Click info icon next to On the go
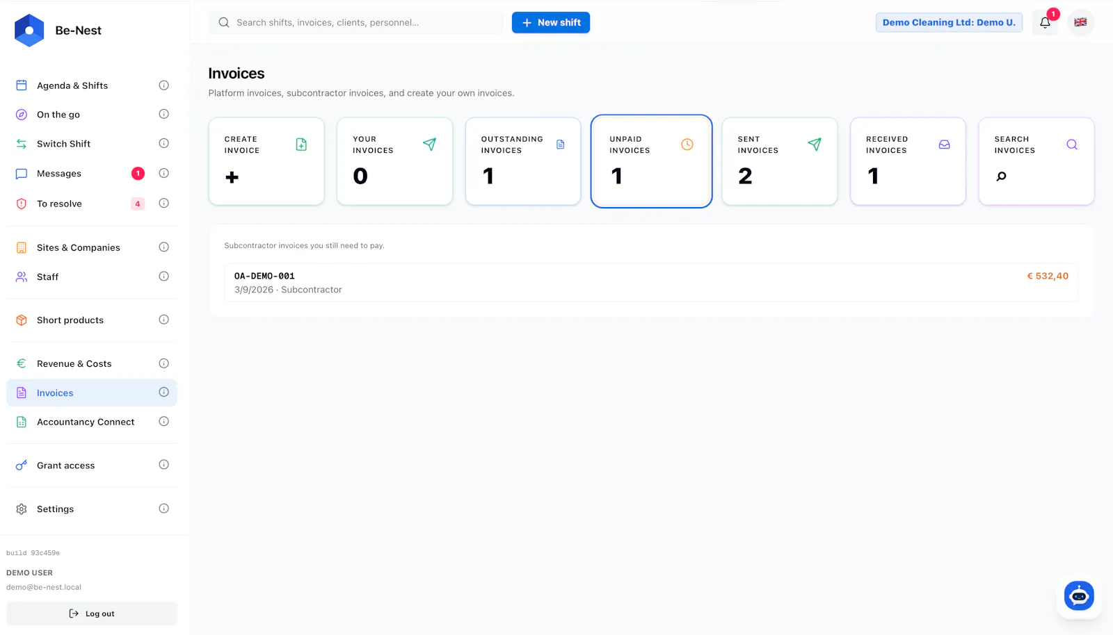The image size is (1113, 635). (163, 114)
